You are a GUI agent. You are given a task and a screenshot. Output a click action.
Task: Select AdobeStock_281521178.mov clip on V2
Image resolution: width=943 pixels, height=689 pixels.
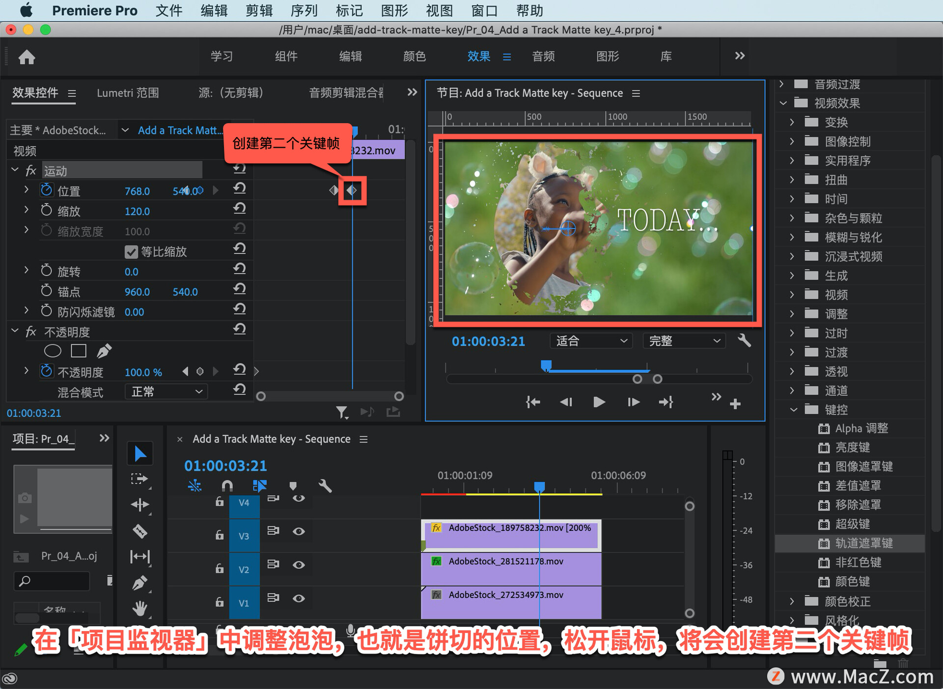tap(511, 569)
